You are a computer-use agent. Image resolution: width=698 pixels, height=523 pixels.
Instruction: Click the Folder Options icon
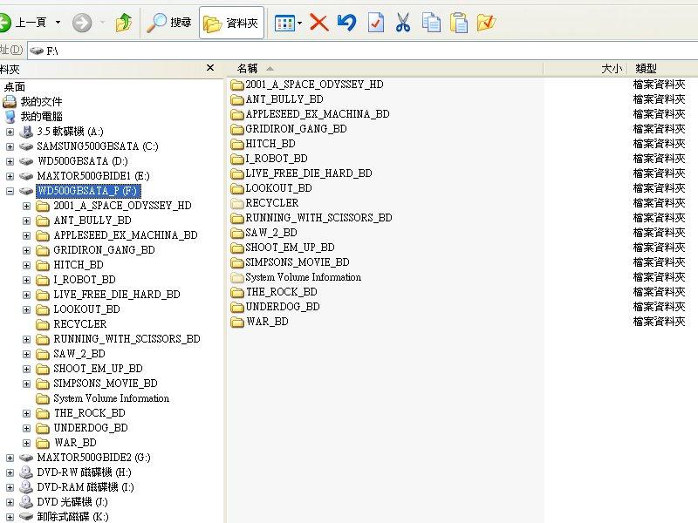(x=486, y=23)
